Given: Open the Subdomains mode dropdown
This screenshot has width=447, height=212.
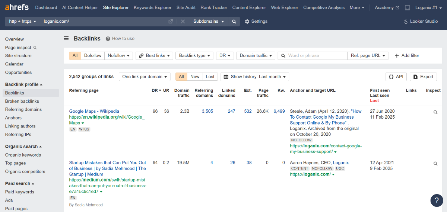Looking at the screenshot, I should point(209,22).
